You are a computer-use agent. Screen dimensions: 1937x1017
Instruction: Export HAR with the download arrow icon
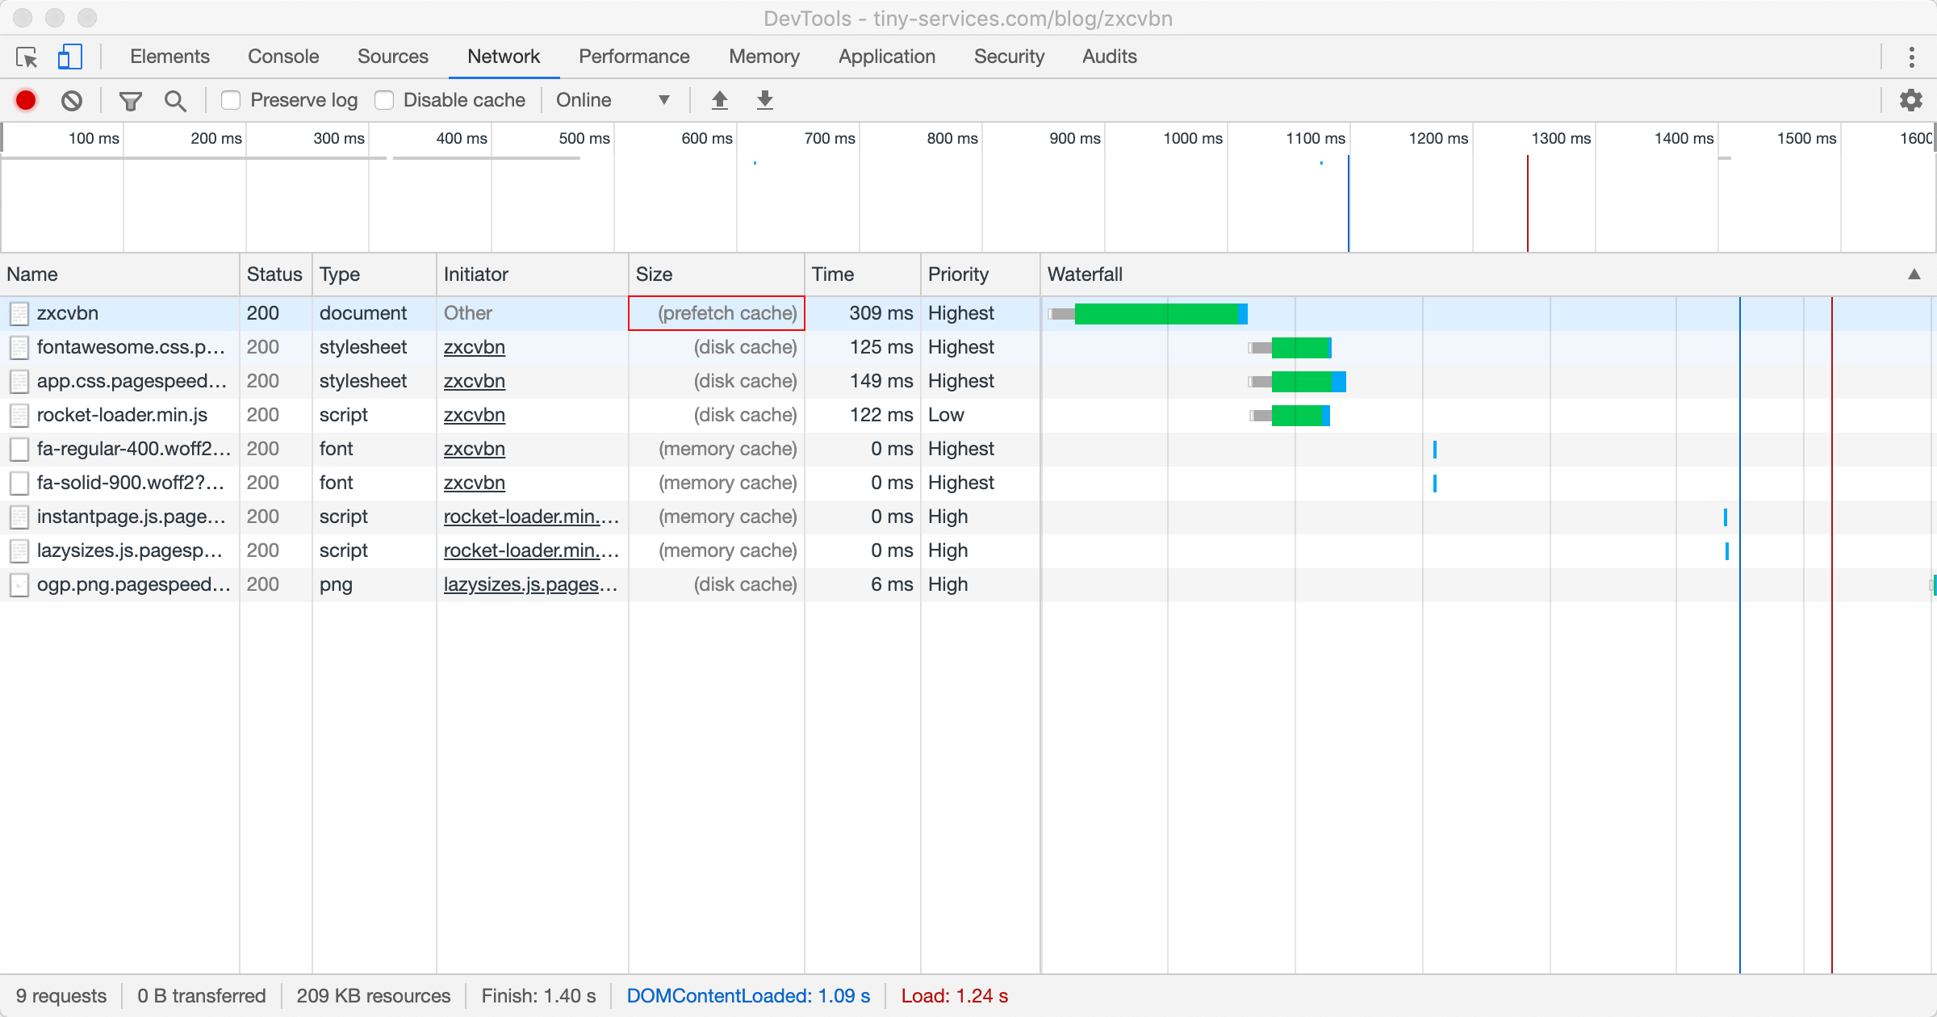click(x=764, y=100)
